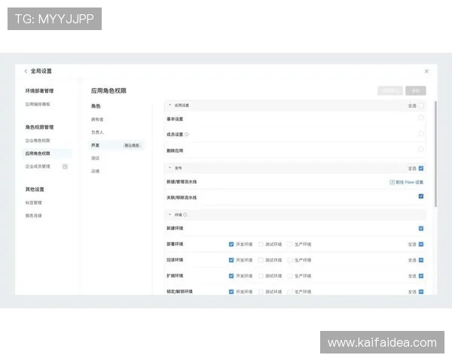Click the grey 保存 button
The width and height of the screenshot is (452, 361).
click(415, 91)
